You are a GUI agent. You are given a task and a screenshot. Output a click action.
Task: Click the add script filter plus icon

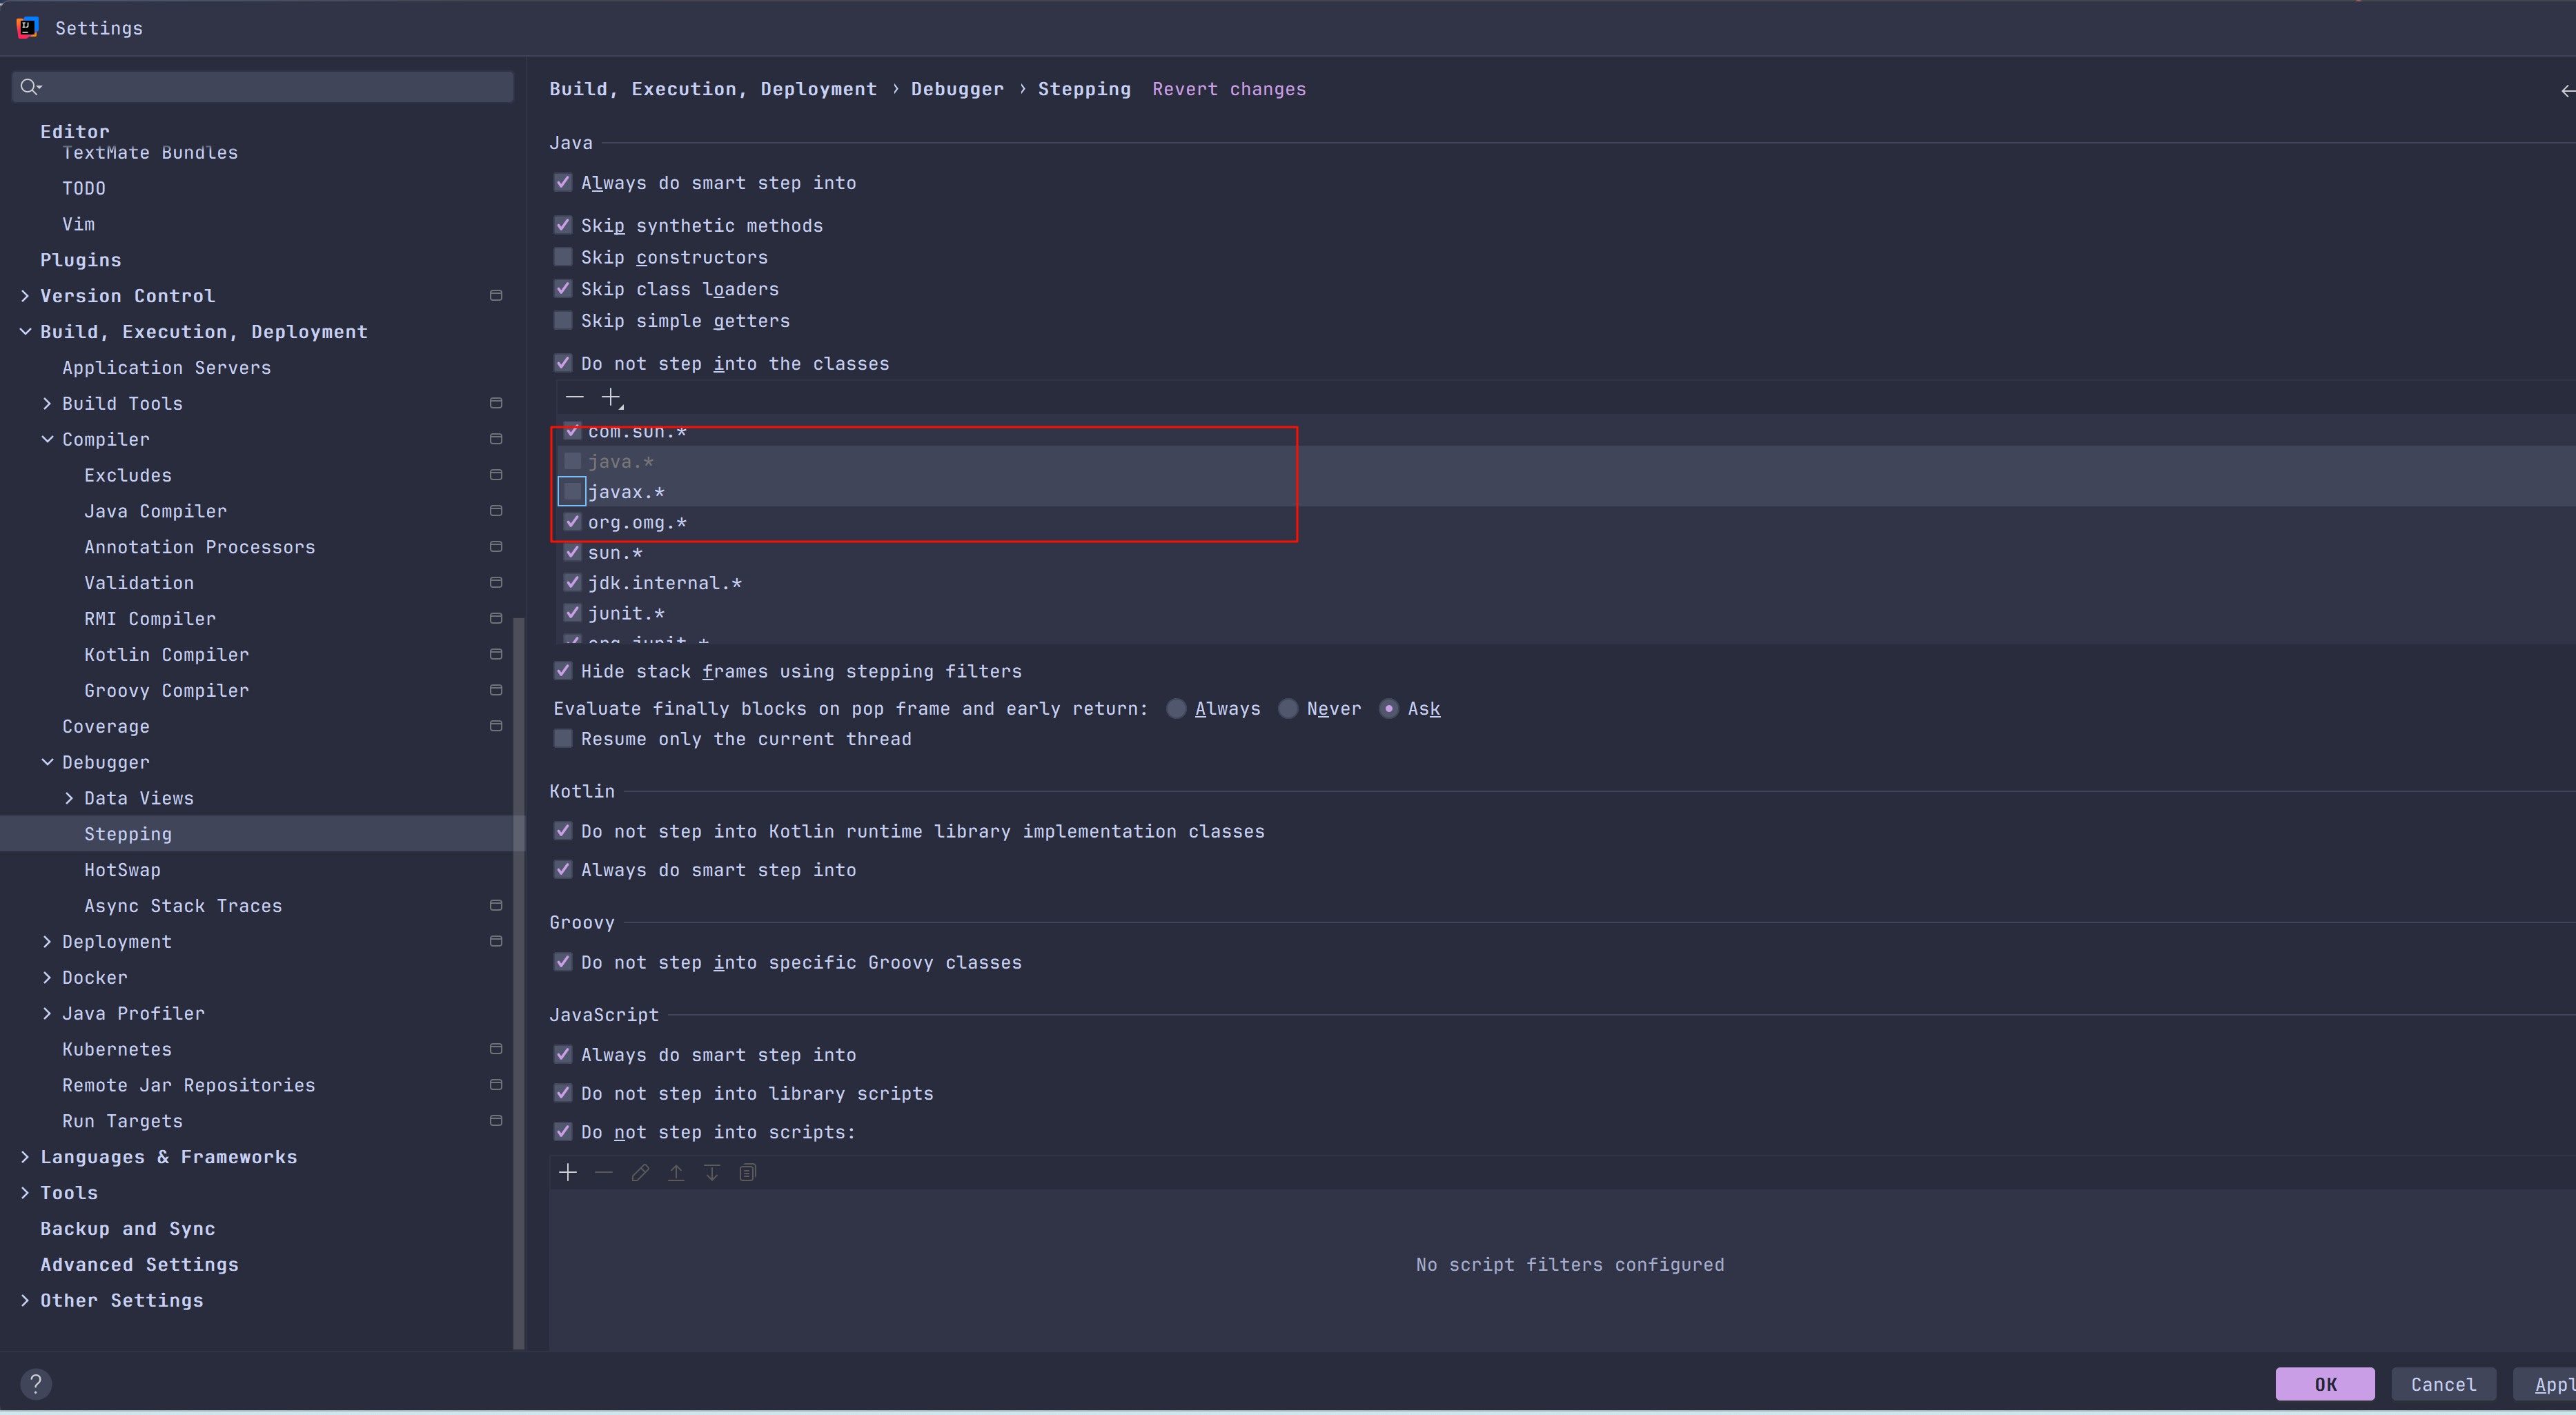coord(568,1172)
